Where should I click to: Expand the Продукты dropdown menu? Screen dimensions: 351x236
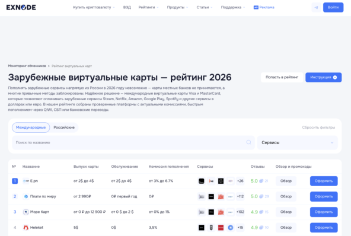pos(177,7)
